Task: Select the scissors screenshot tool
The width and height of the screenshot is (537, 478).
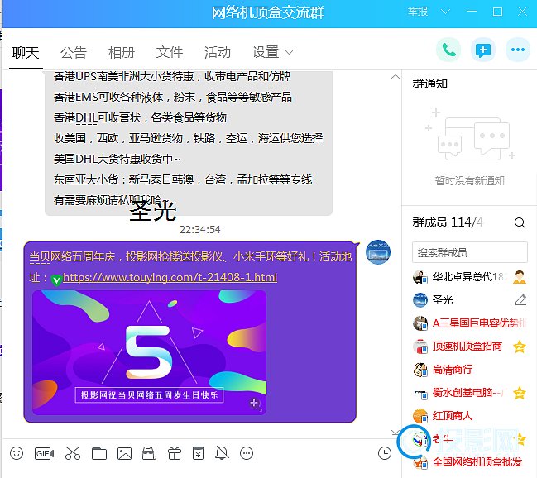Action: click(x=73, y=453)
